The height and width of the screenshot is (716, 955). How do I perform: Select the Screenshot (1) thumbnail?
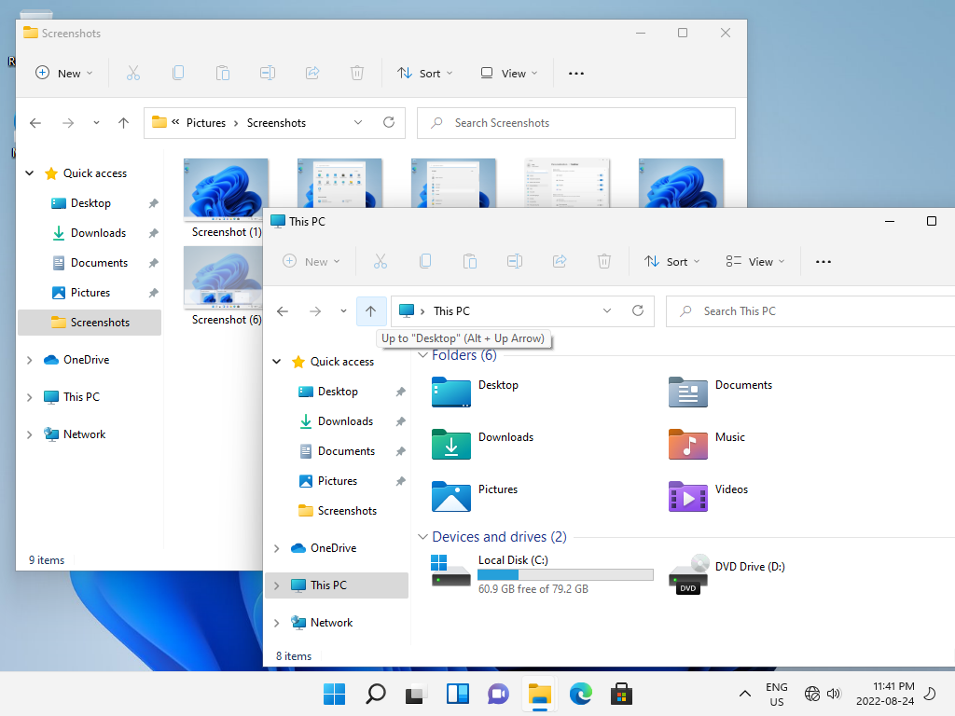click(x=226, y=199)
